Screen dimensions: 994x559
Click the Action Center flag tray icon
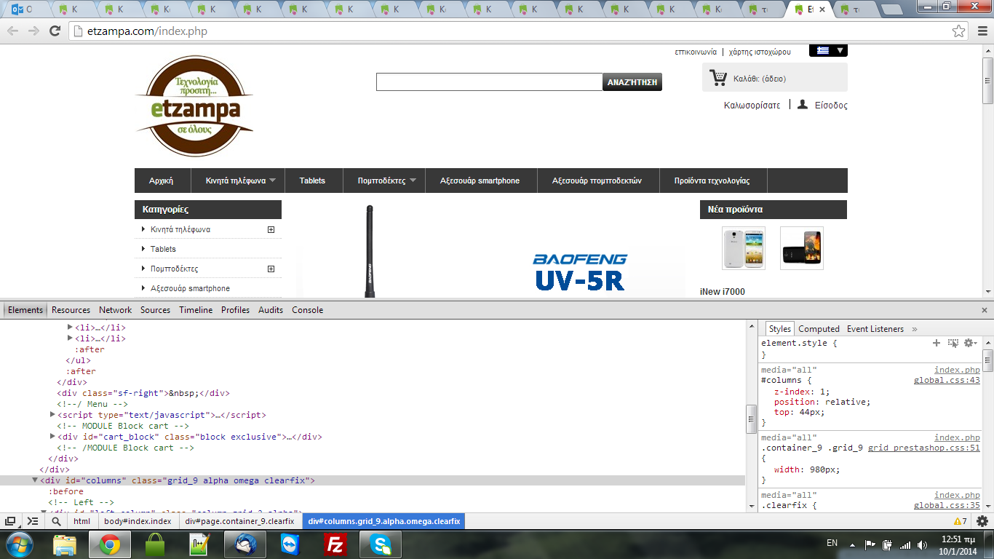[870, 544]
